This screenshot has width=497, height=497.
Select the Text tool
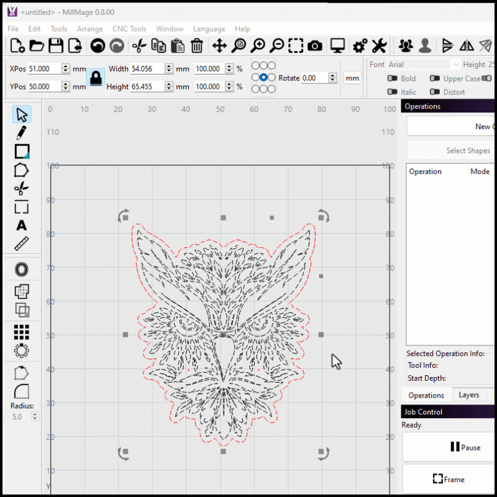[x=22, y=226]
